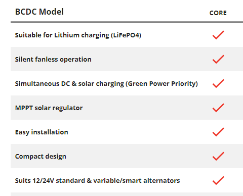This screenshot has width=243, height=196.
Task: Select 'Suits 12/24V standard & variable/smart alternators'
Action: (97, 181)
